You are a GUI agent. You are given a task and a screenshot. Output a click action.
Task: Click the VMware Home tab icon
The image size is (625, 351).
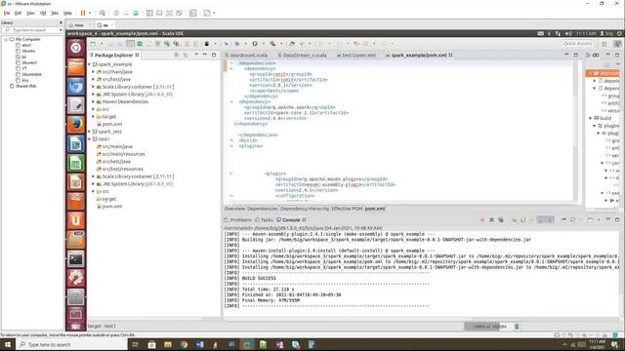71,25
